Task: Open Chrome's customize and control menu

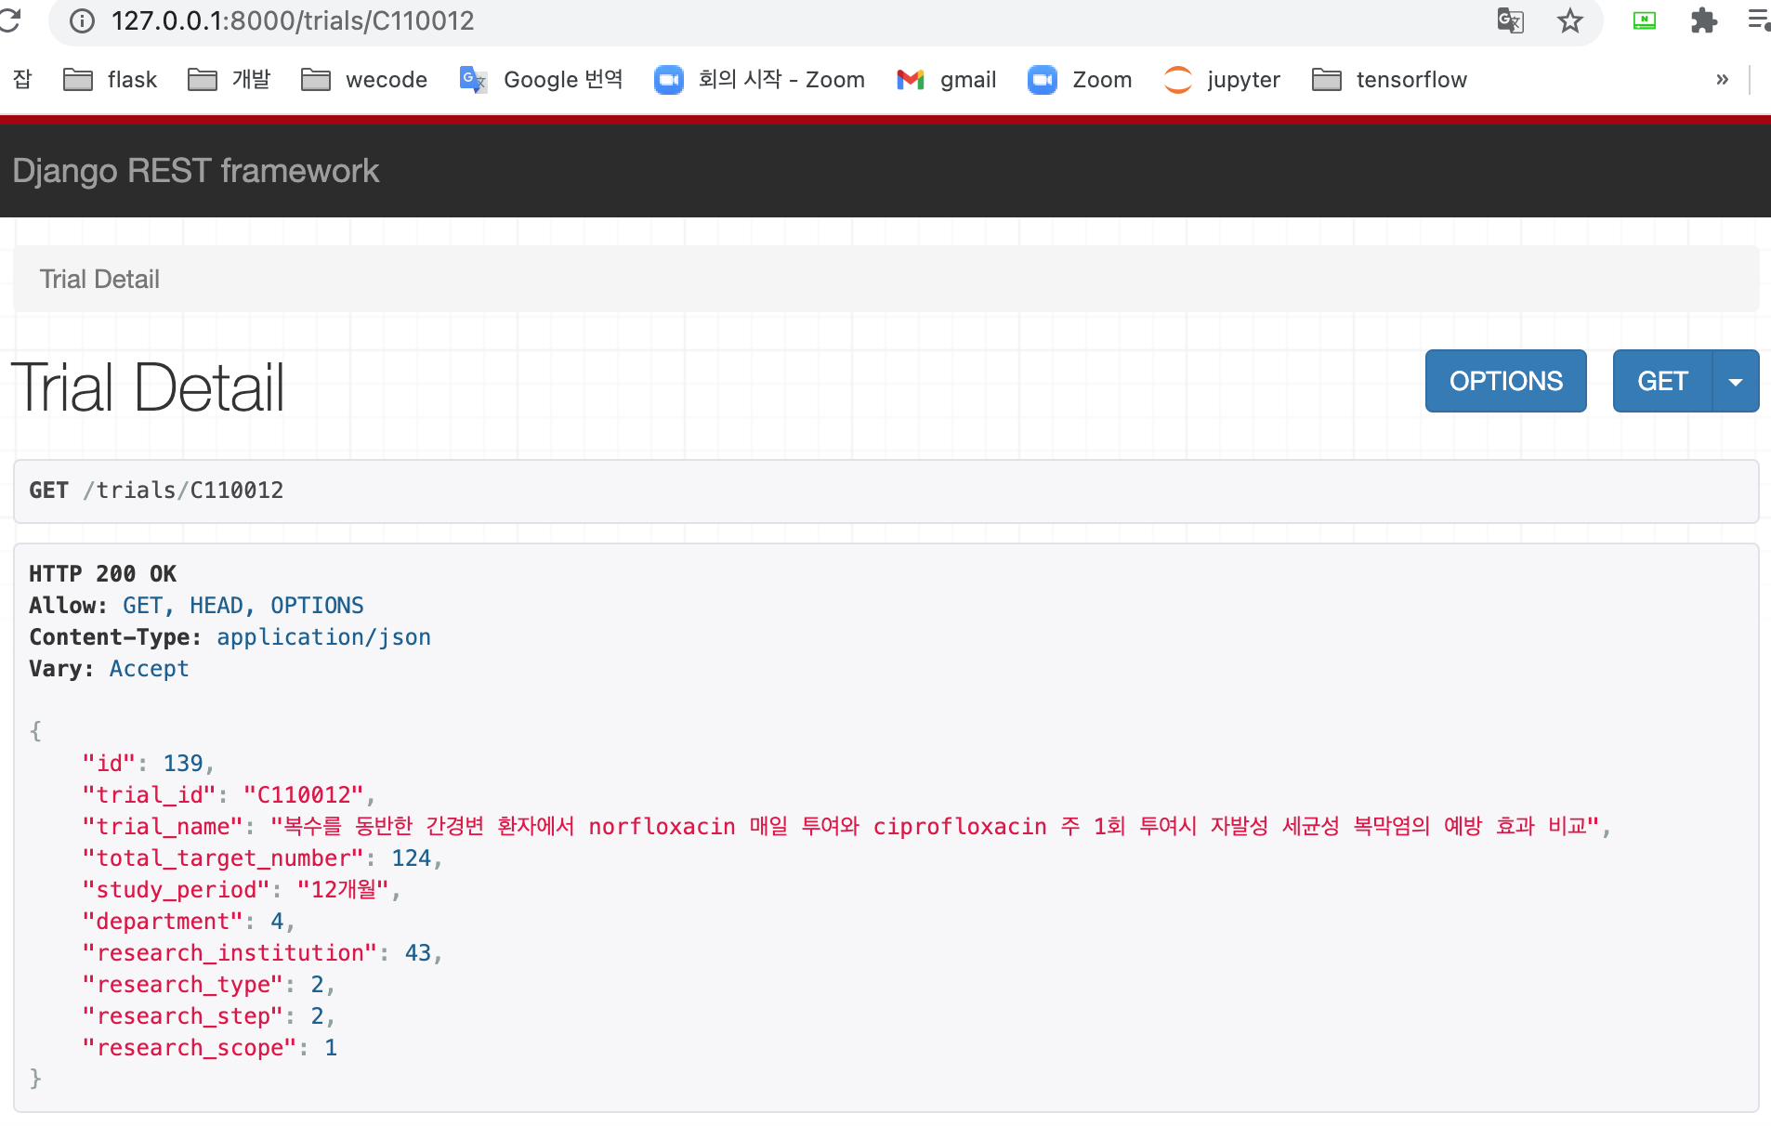Action: (x=1759, y=20)
